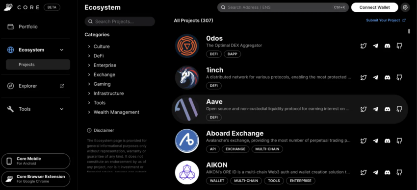Screen dimensions: 417x190
Task: Open settings gear icon beside Connect Wallet
Action: tap(405, 7)
